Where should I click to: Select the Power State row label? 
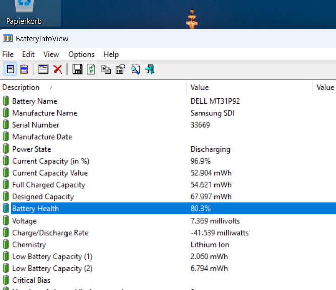click(32, 149)
